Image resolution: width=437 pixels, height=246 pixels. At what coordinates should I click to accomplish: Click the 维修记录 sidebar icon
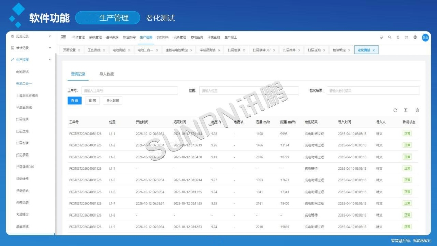12,48
